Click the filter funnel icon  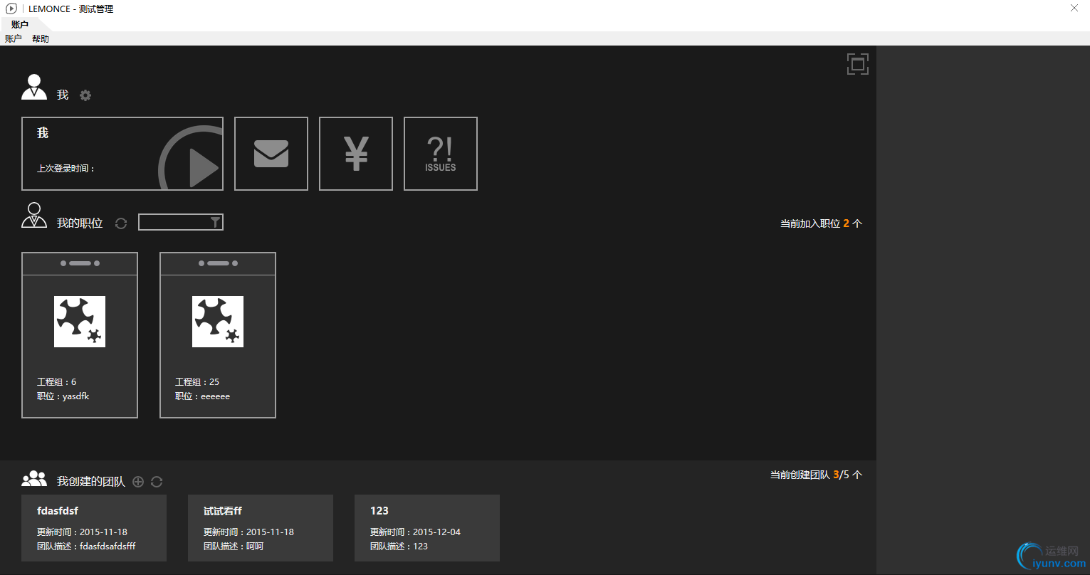[216, 223]
